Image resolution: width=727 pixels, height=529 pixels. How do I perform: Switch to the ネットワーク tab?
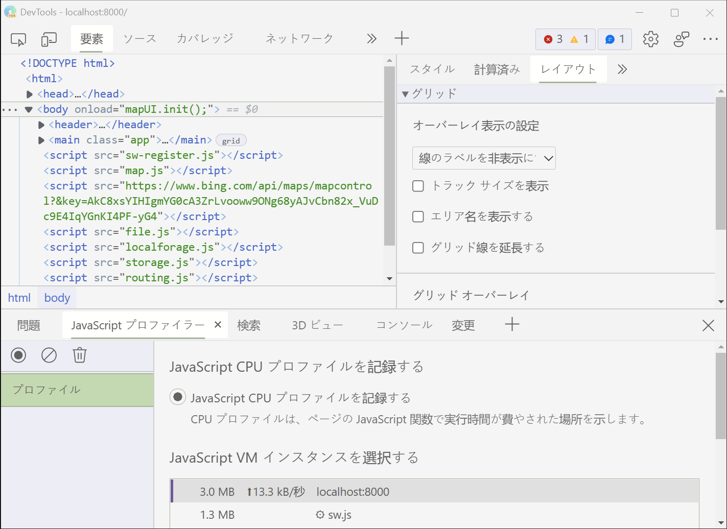pos(299,38)
